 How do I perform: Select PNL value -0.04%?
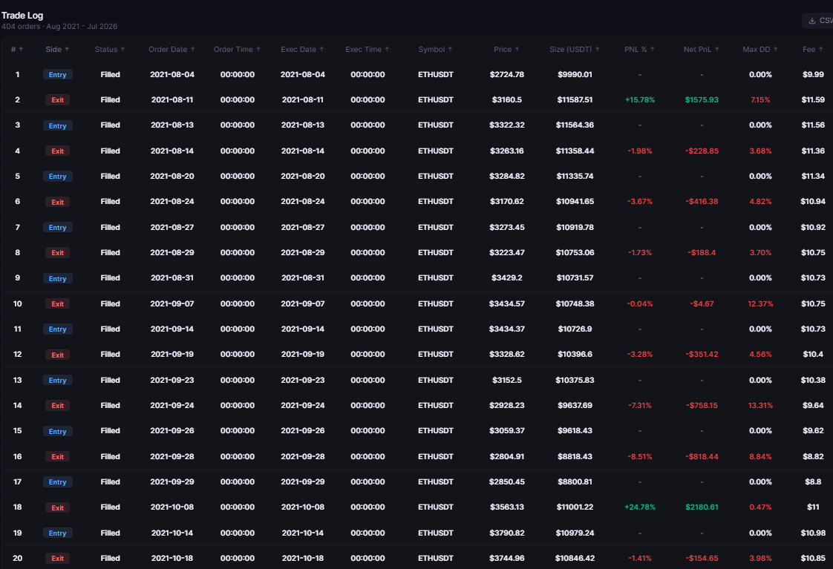pyautogui.click(x=640, y=303)
